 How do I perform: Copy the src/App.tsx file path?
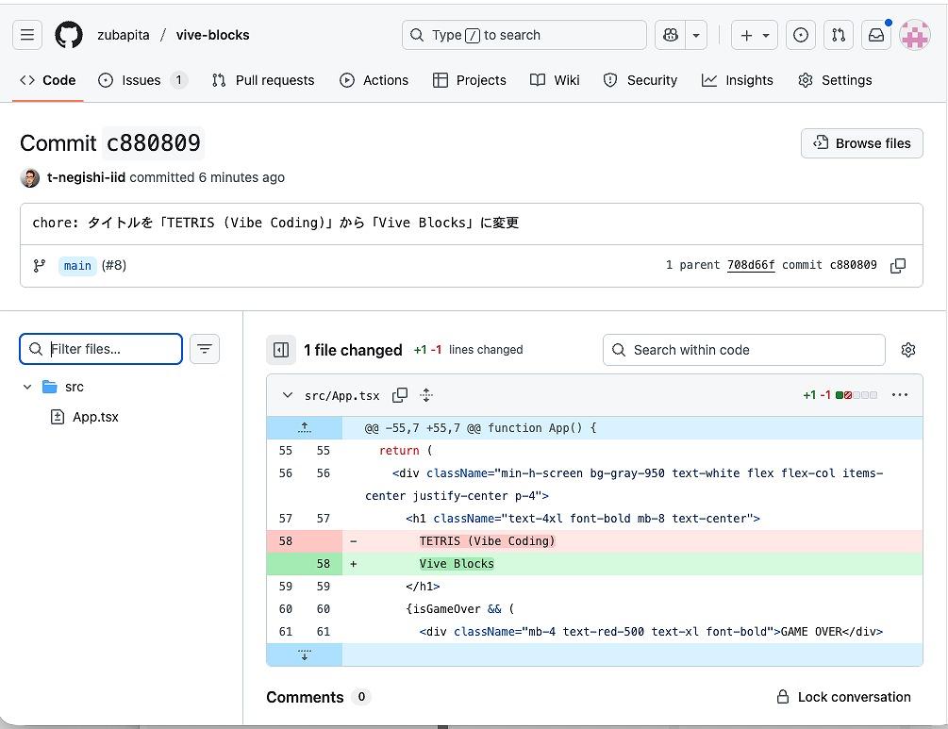coord(400,395)
